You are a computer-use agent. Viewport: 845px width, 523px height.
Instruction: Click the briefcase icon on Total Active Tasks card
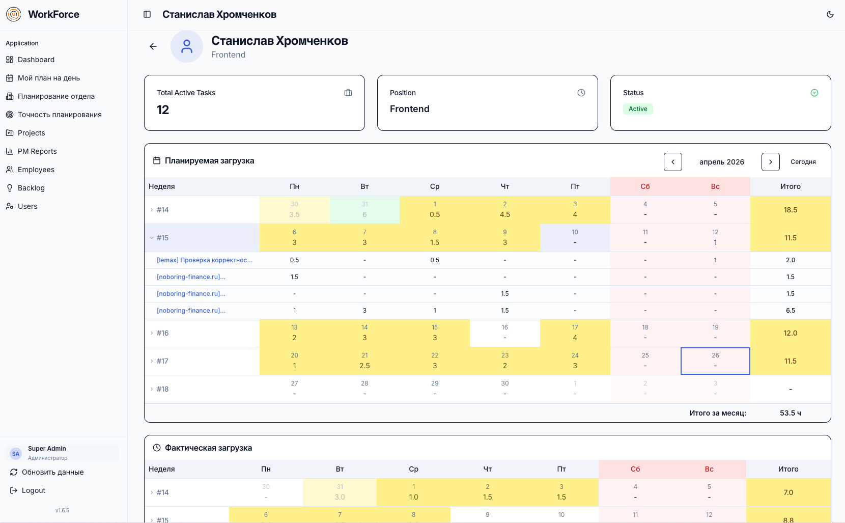pos(348,92)
